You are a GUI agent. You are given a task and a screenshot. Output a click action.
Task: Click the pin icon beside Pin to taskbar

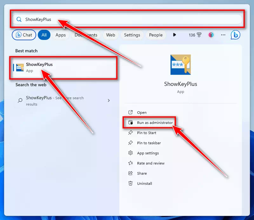[130, 143]
